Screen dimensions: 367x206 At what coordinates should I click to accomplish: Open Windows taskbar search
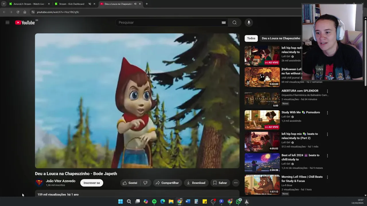click(x=129, y=202)
